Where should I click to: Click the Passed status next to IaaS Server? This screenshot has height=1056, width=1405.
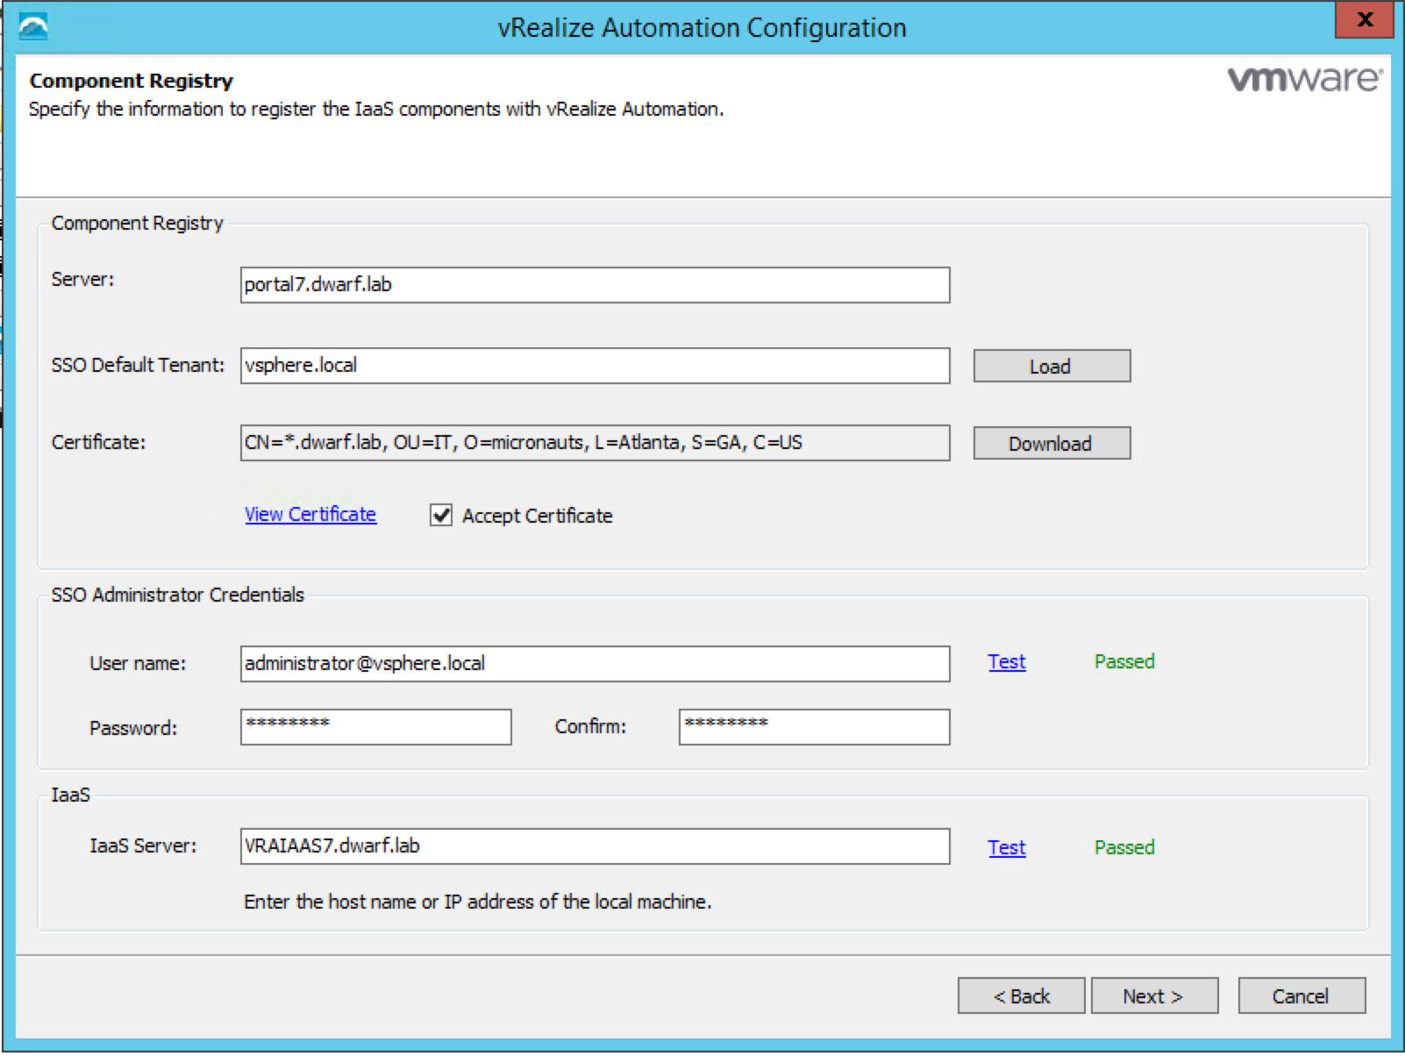tap(1124, 847)
